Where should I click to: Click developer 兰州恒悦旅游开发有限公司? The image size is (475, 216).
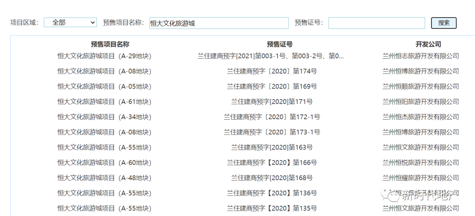[x=420, y=163]
